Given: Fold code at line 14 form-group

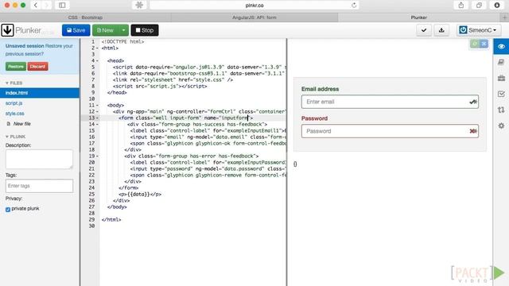Looking at the screenshot, I should pyautogui.click(x=97, y=124).
